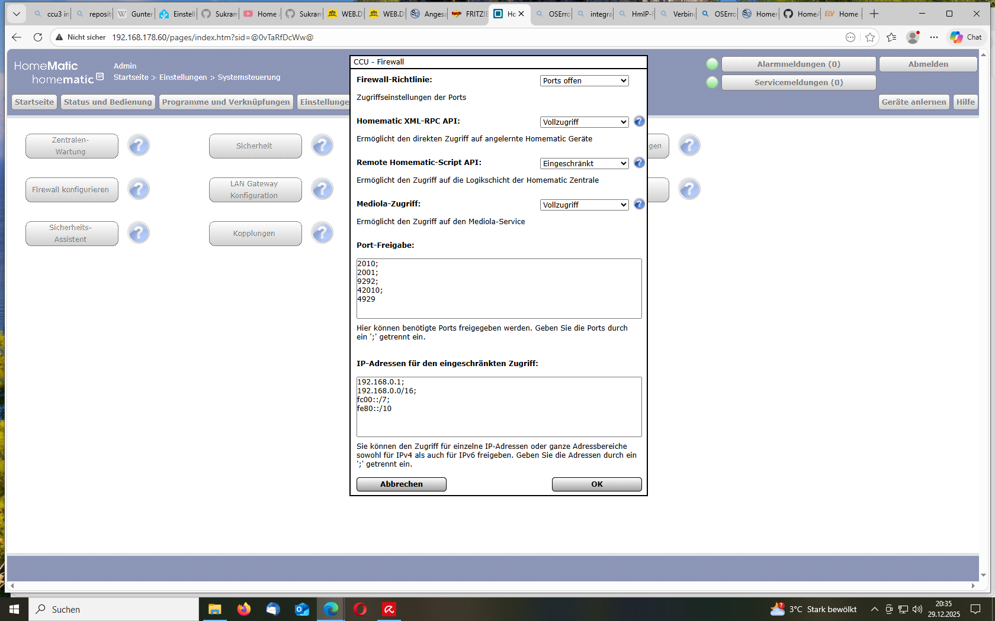Open the Mediola-Zugriff access dropdown

tap(584, 205)
